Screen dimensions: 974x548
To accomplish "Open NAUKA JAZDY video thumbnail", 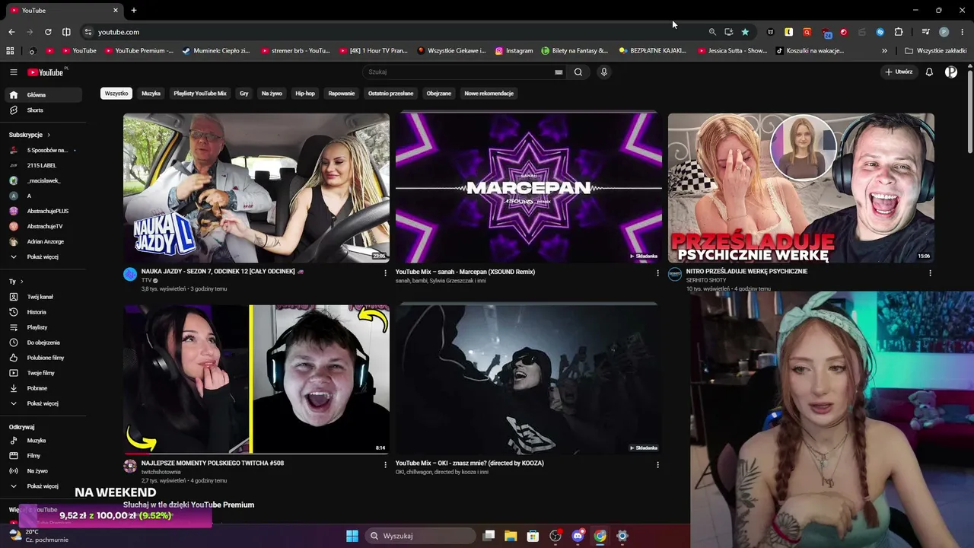I will [x=256, y=188].
